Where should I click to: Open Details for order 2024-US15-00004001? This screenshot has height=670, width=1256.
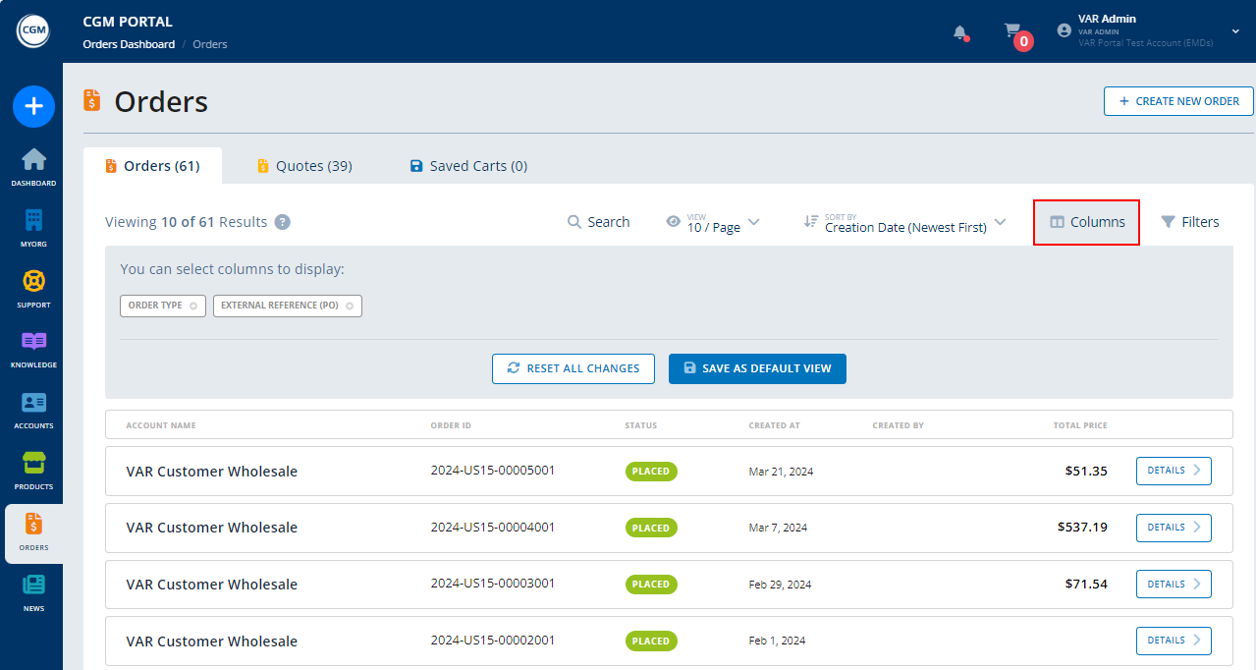coord(1174,528)
